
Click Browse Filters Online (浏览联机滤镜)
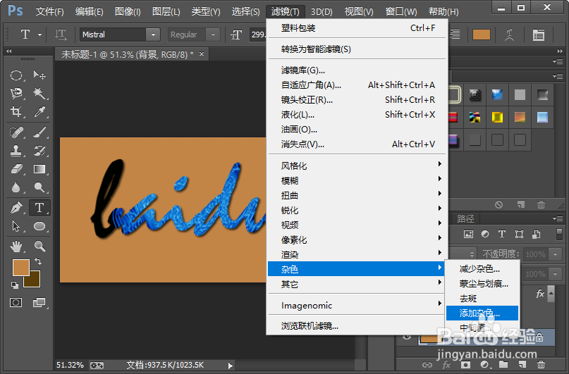pos(357,326)
